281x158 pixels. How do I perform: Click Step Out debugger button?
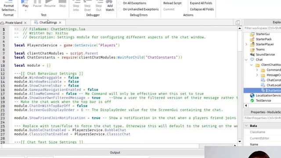pyautogui.click(x=98, y=6)
